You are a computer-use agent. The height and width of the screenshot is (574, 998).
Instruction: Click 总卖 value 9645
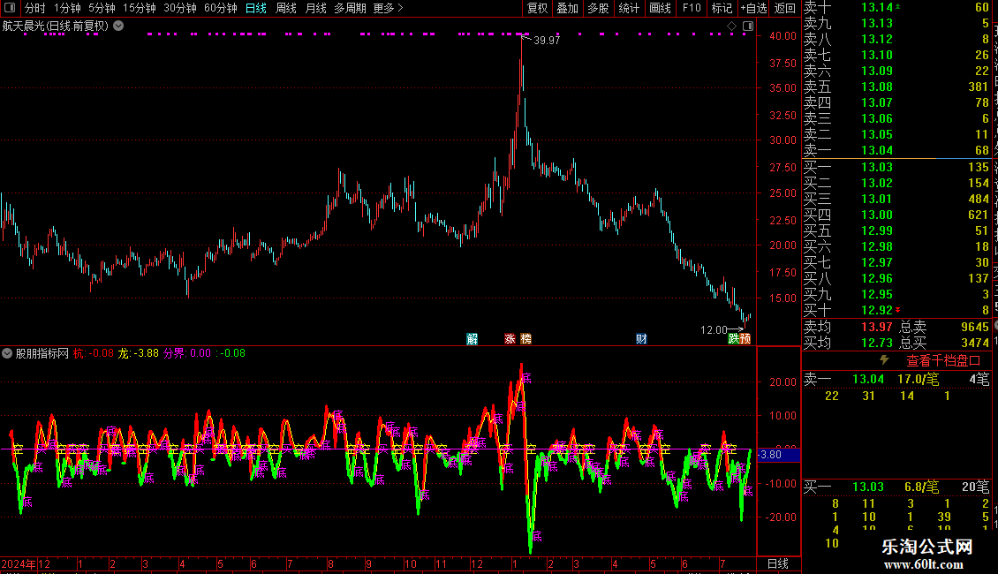pyautogui.click(x=974, y=327)
